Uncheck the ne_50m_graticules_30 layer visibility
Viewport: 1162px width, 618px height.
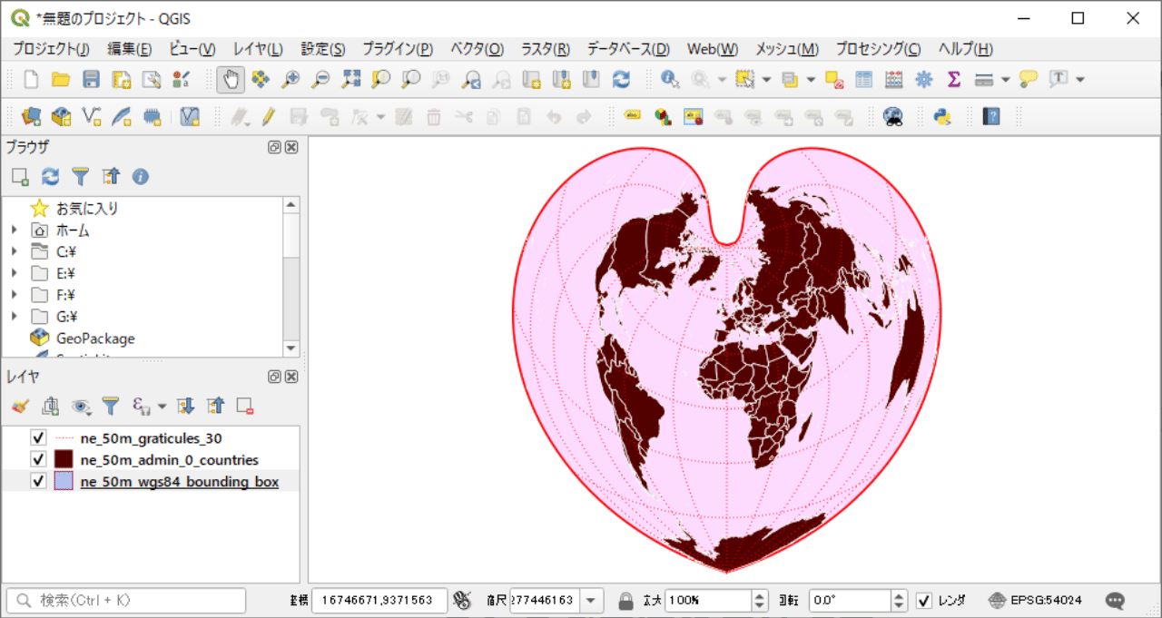pos(38,437)
